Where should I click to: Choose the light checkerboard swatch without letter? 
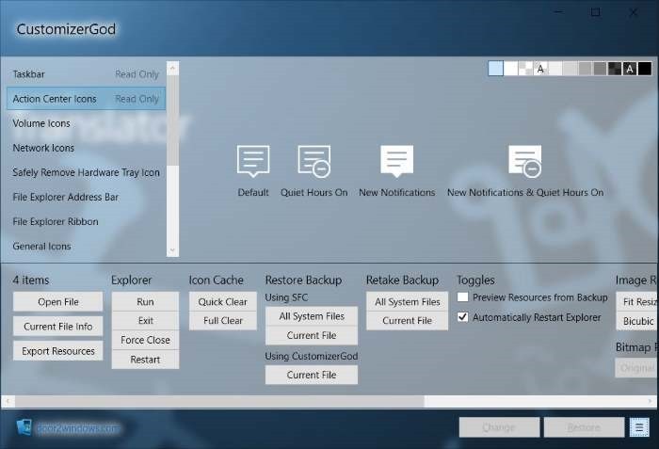(x=525, y=68)
